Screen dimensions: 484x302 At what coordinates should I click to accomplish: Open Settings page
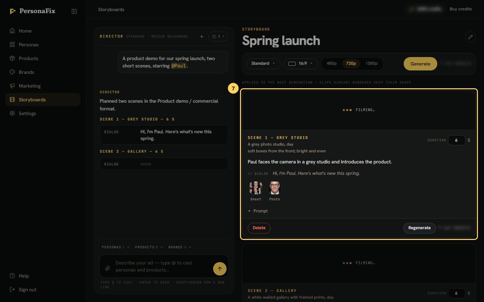coord(43,113)
